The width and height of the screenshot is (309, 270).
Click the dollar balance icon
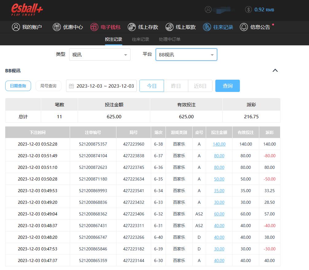click(248, 10)
